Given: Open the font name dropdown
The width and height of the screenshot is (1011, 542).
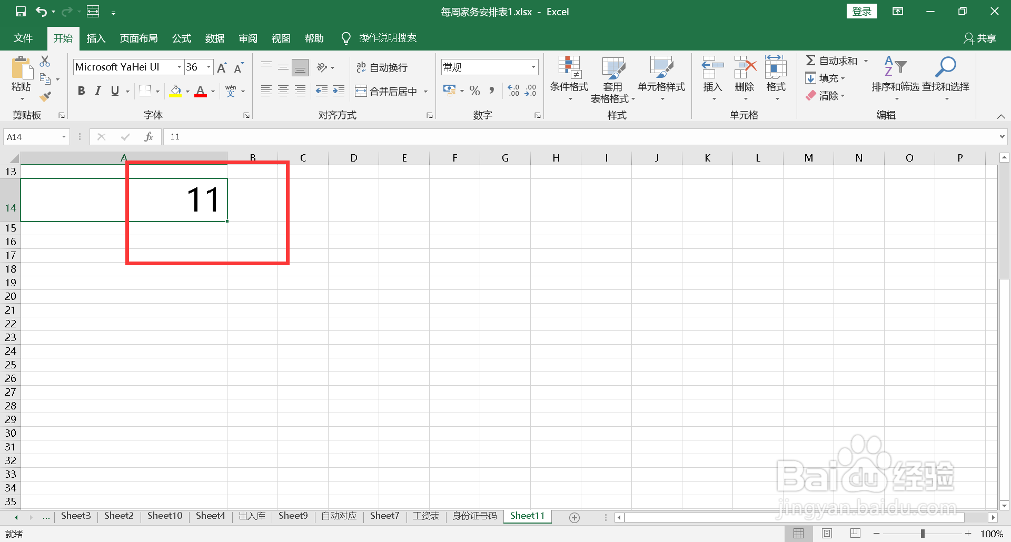Looking at the screenshot, I should [179, 67].
